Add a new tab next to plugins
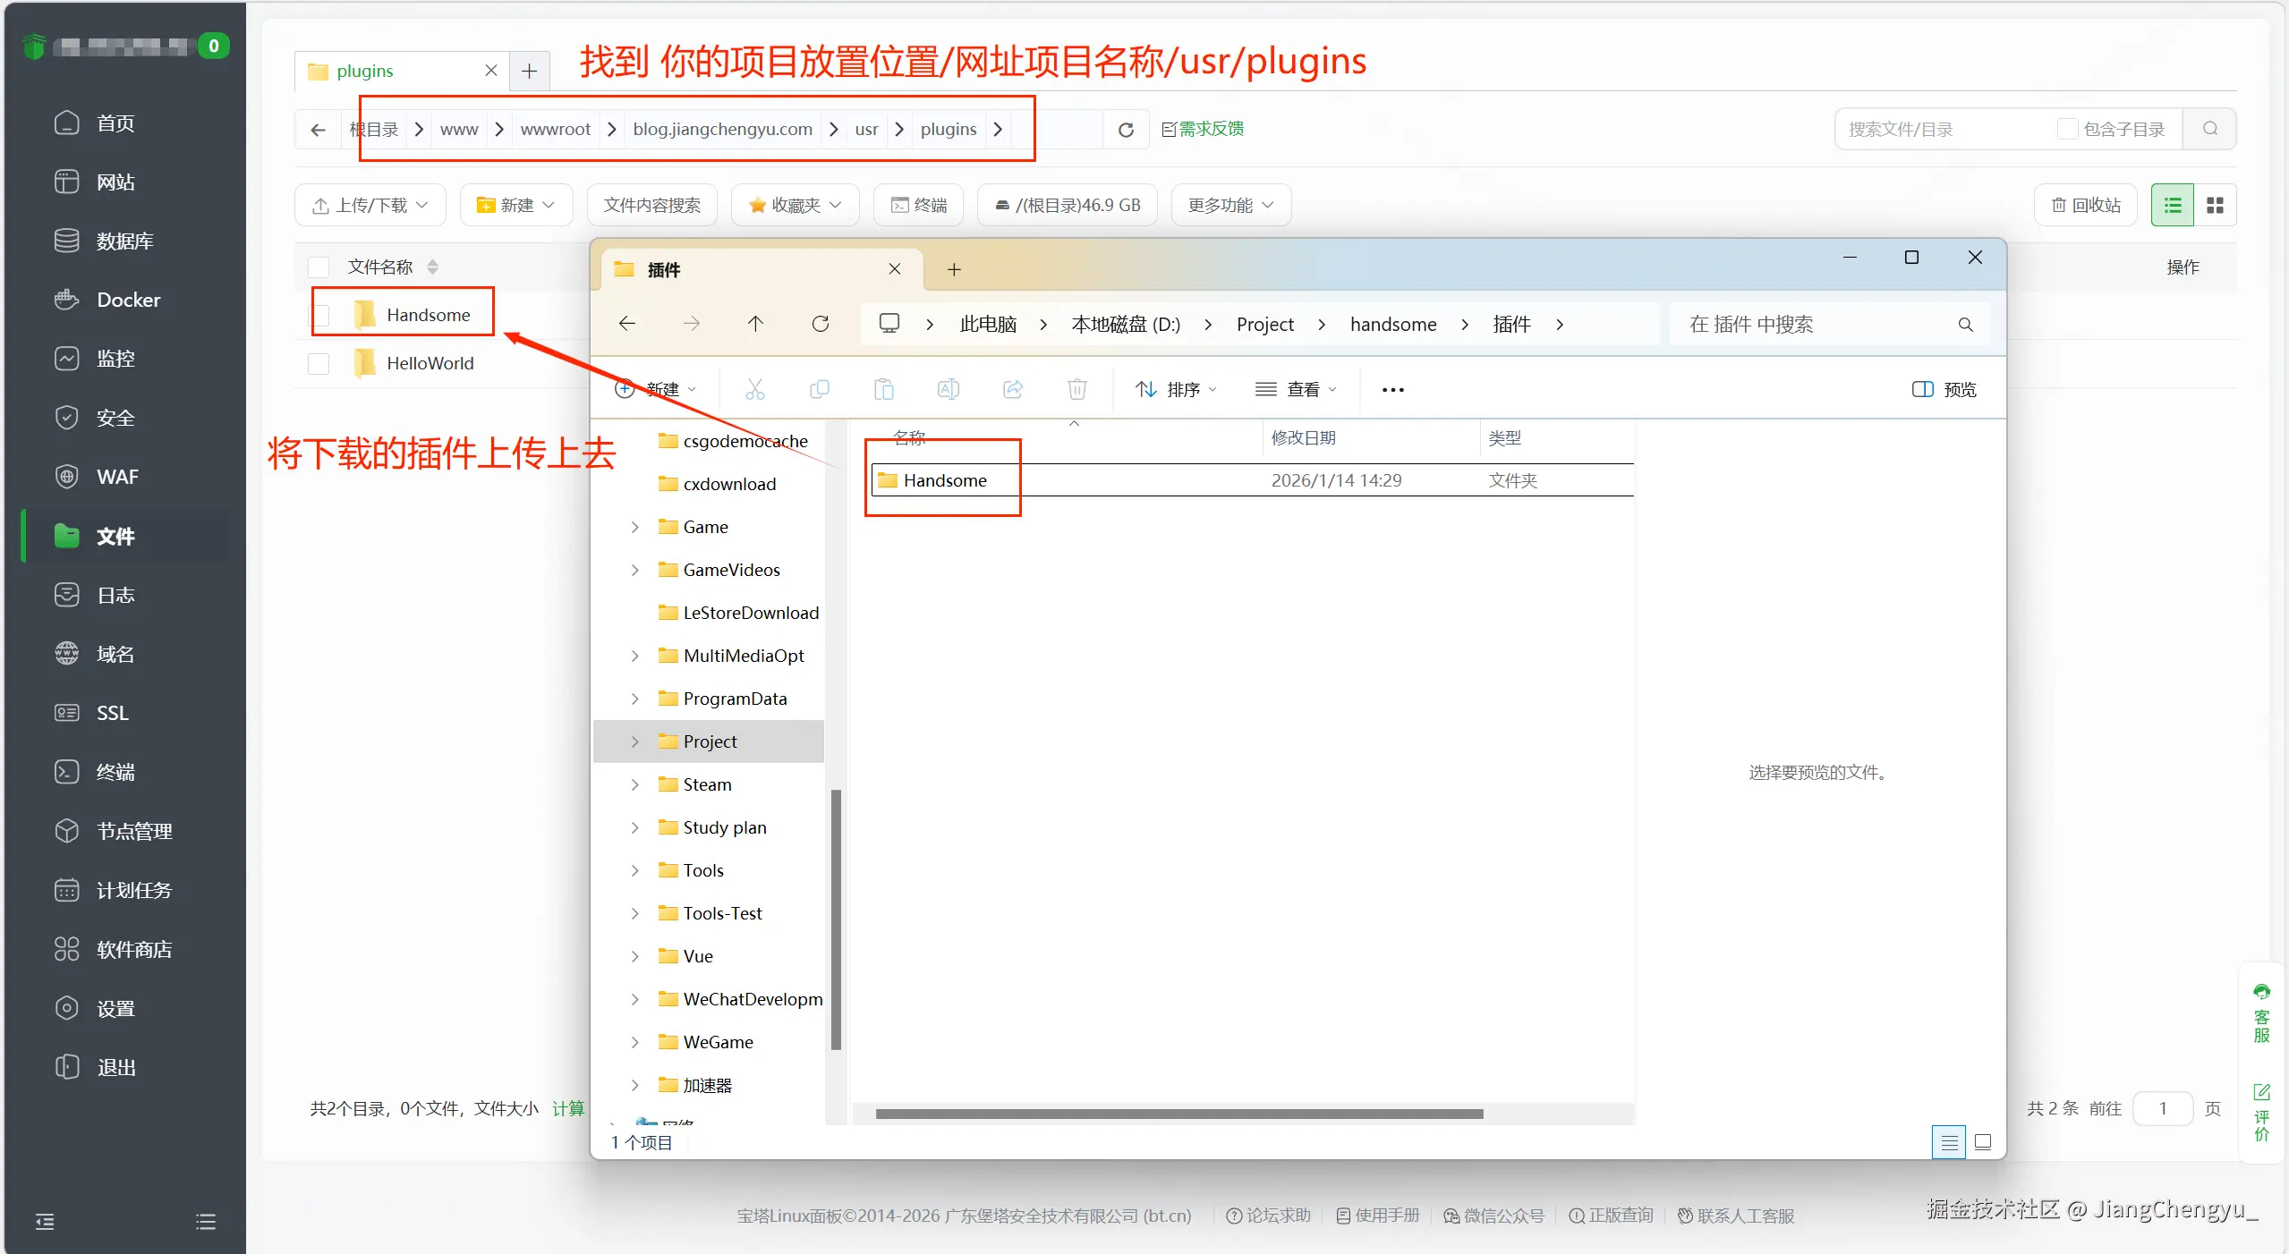Screen dimensions: 2289x1254 point(529,71)
